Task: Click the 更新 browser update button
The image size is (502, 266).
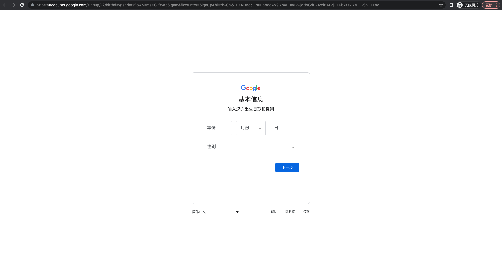Action: tap(491, 5)
